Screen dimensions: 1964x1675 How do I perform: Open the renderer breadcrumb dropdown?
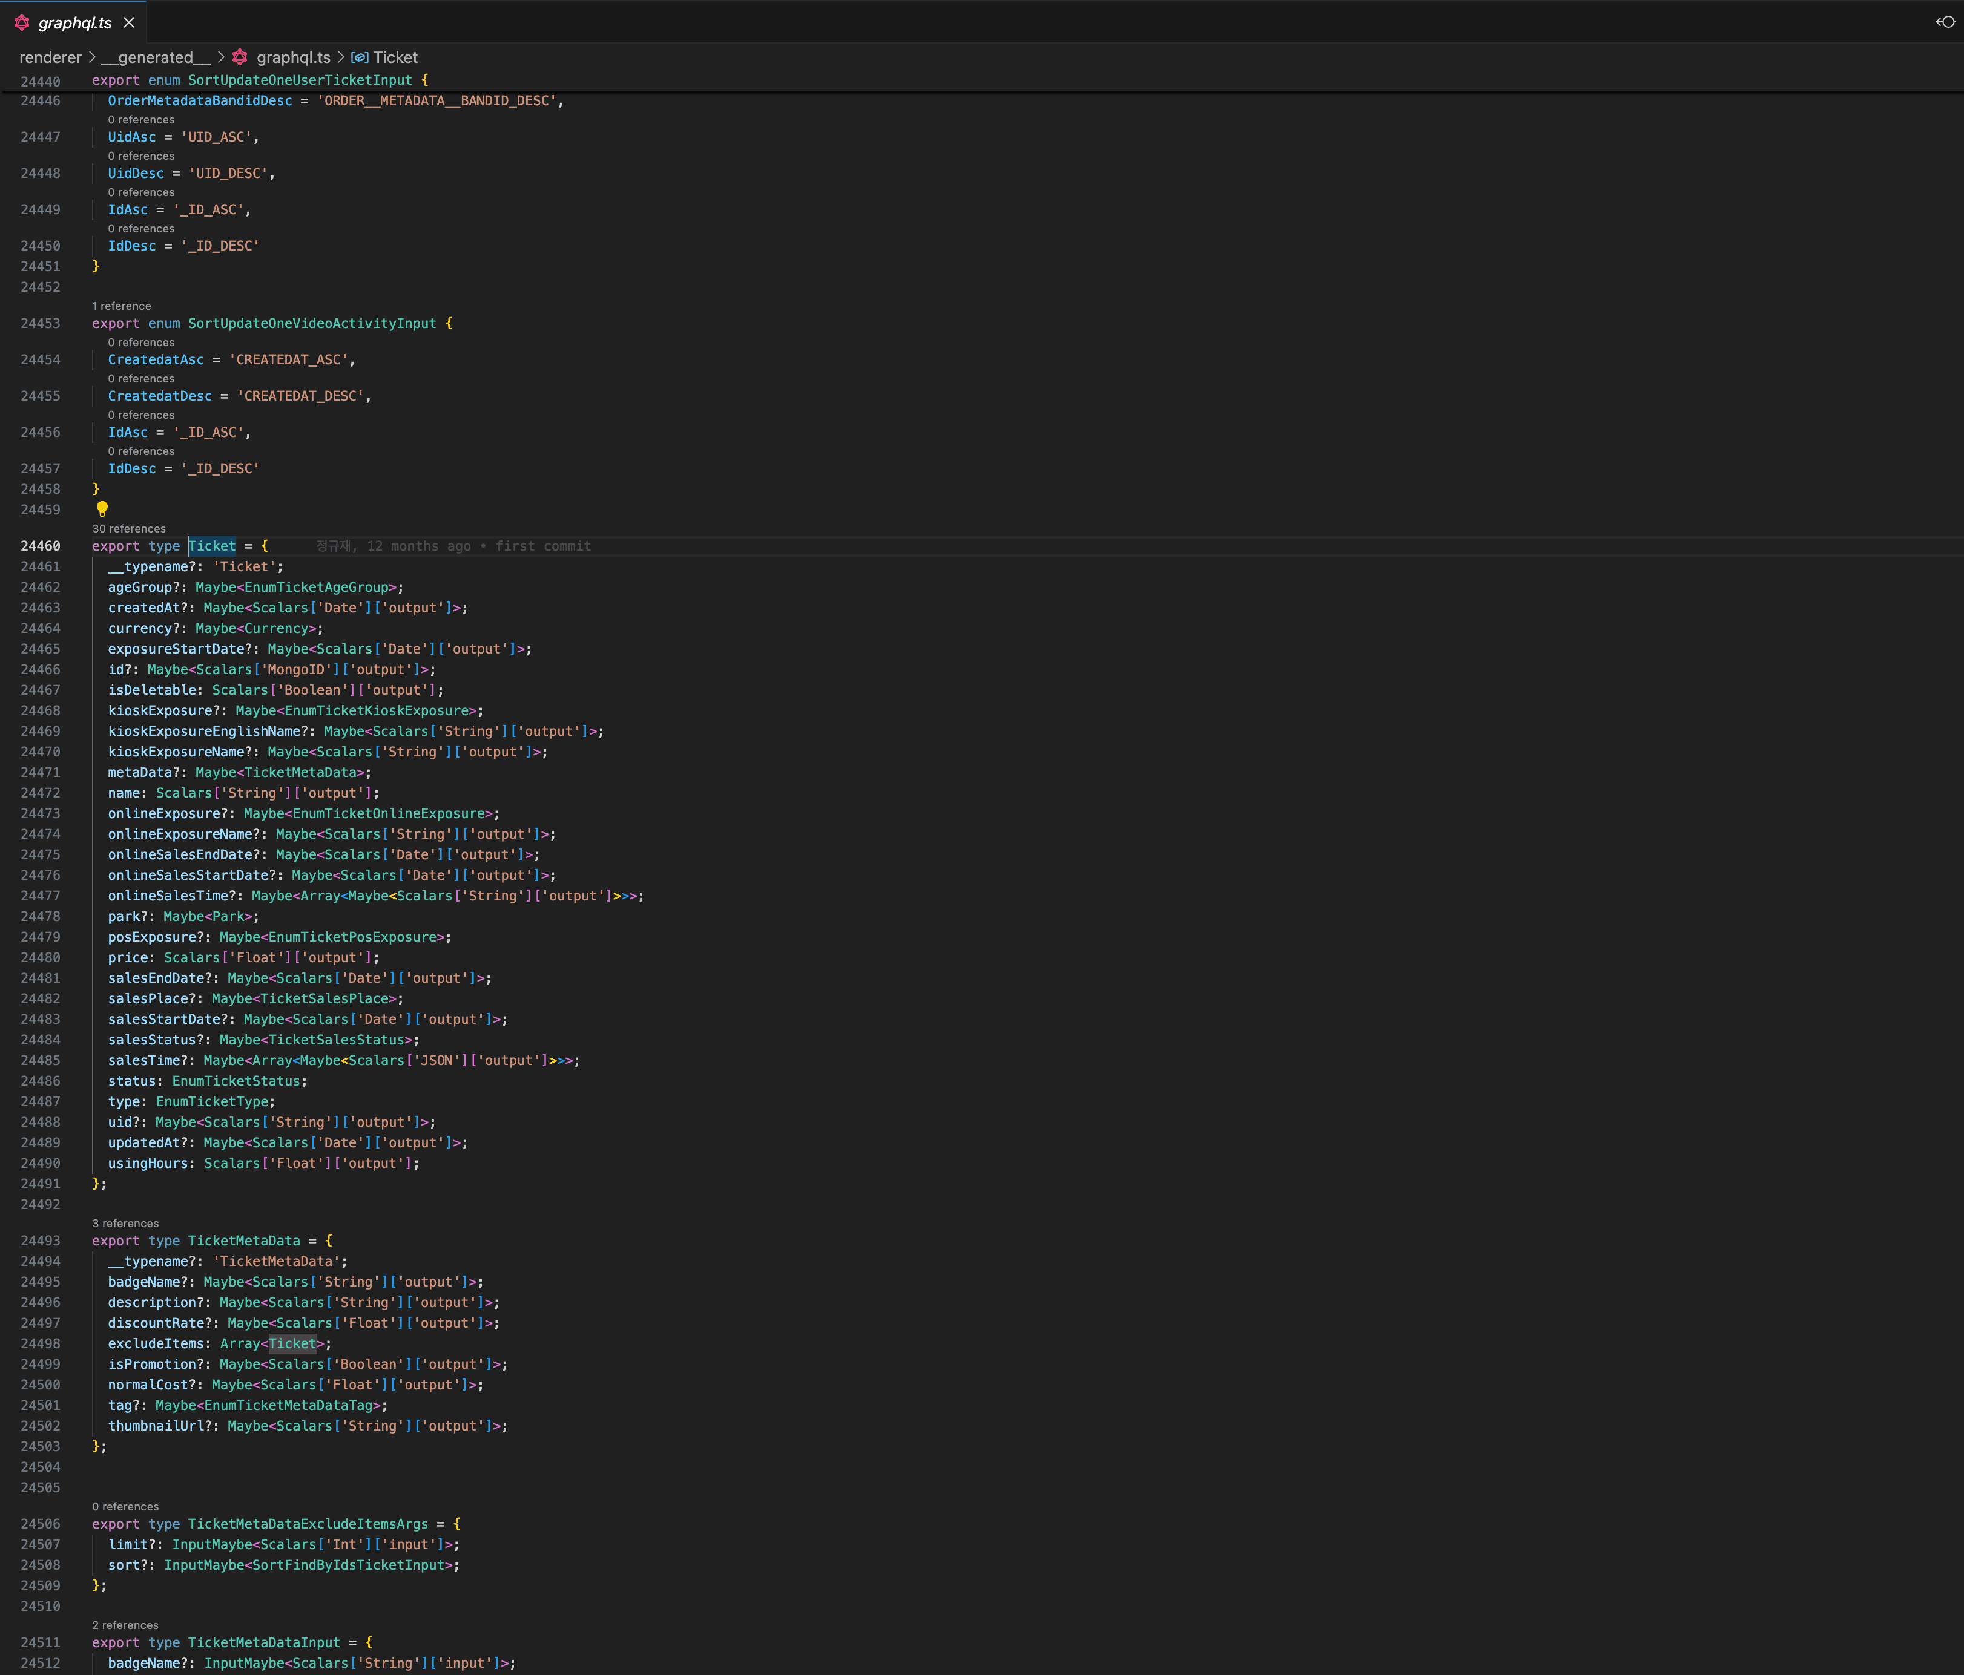50,58
